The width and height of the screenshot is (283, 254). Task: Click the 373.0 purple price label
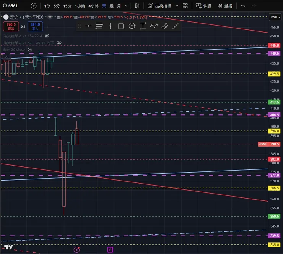pyautogui.click(x=274, y=175)
